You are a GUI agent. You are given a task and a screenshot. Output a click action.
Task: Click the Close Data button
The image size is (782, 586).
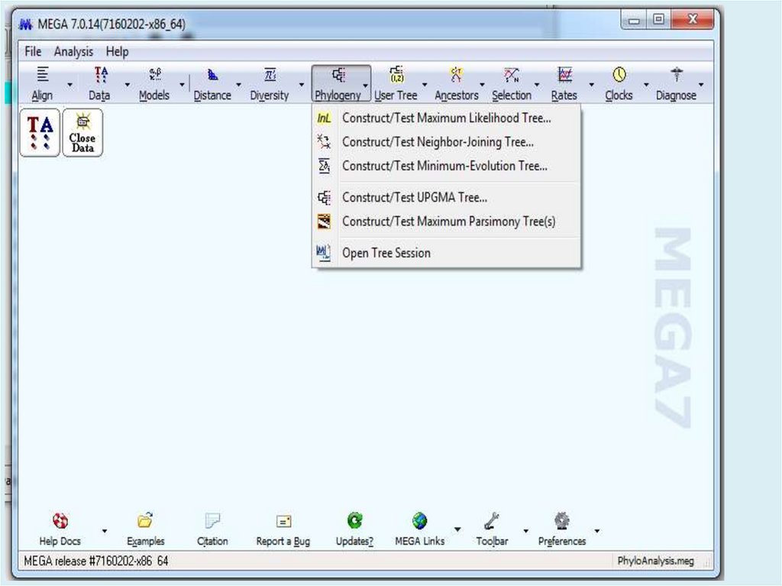[x=82, y=133]
